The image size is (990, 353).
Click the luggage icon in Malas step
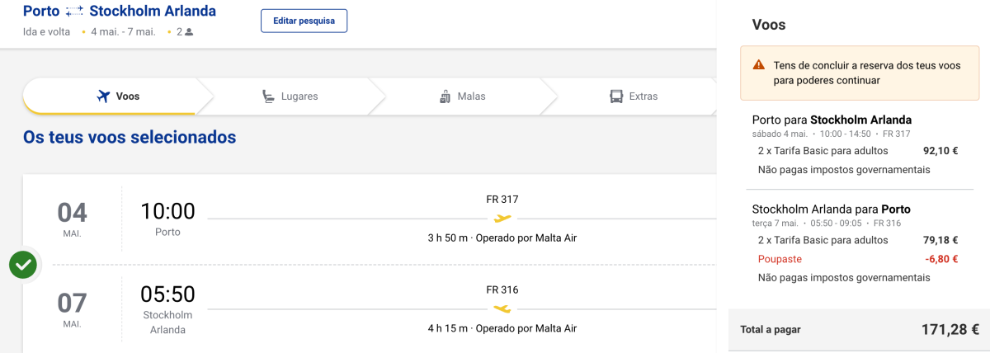pos(445,96)
